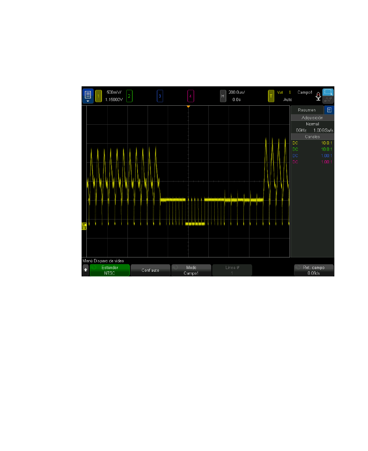
Task: Click the Normal acquisition mode text
Action: (313, 124)
